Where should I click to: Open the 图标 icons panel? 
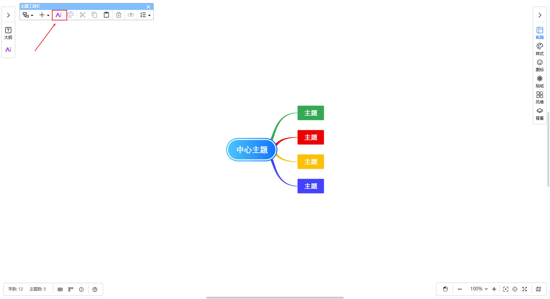pyautogui.click(x=539, y=65)
